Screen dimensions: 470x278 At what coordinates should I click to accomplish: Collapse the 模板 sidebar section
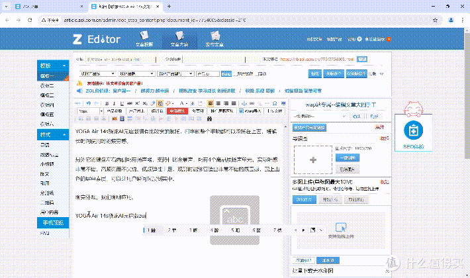(64, 66)
